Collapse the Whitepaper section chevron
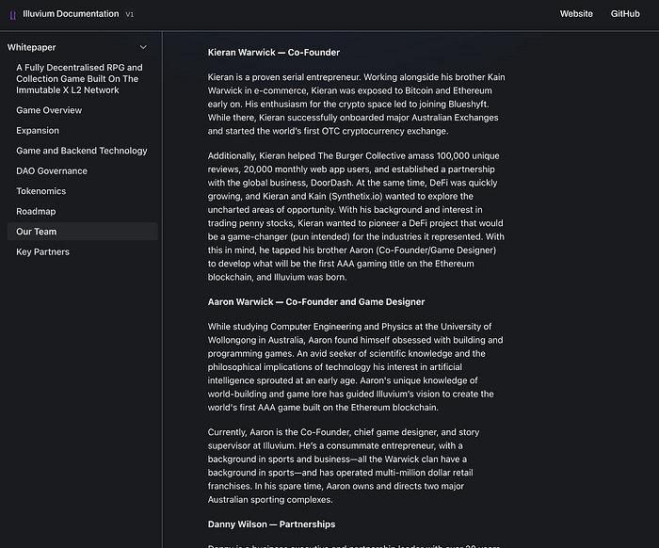 tap(143, 47)
